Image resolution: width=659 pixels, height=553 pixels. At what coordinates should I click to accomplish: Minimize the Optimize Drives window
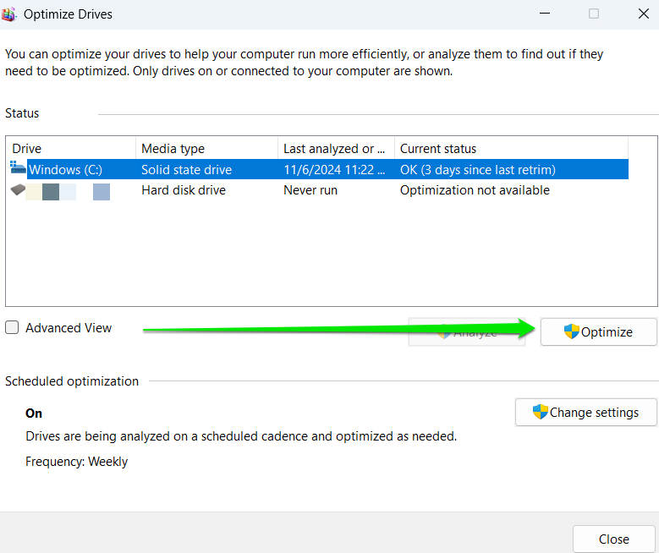tap(545, 14)
